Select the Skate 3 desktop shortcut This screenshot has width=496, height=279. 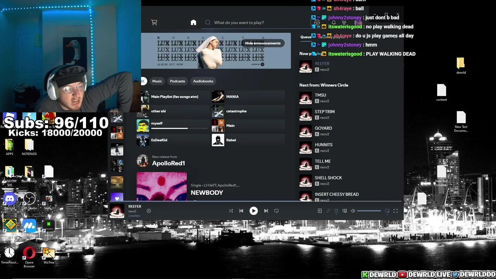49,201
